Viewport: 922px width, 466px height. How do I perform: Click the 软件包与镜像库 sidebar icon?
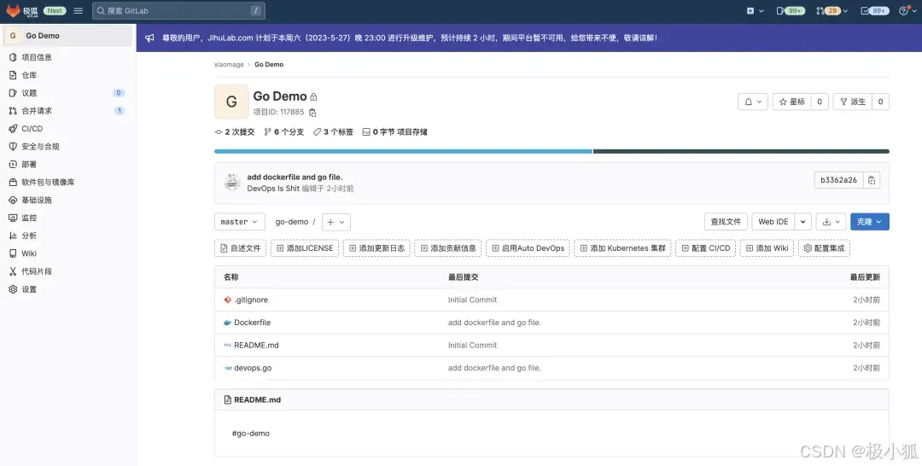(x=13, y=182)
